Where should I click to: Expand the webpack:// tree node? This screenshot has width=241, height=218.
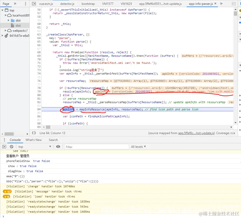(6, 30)
